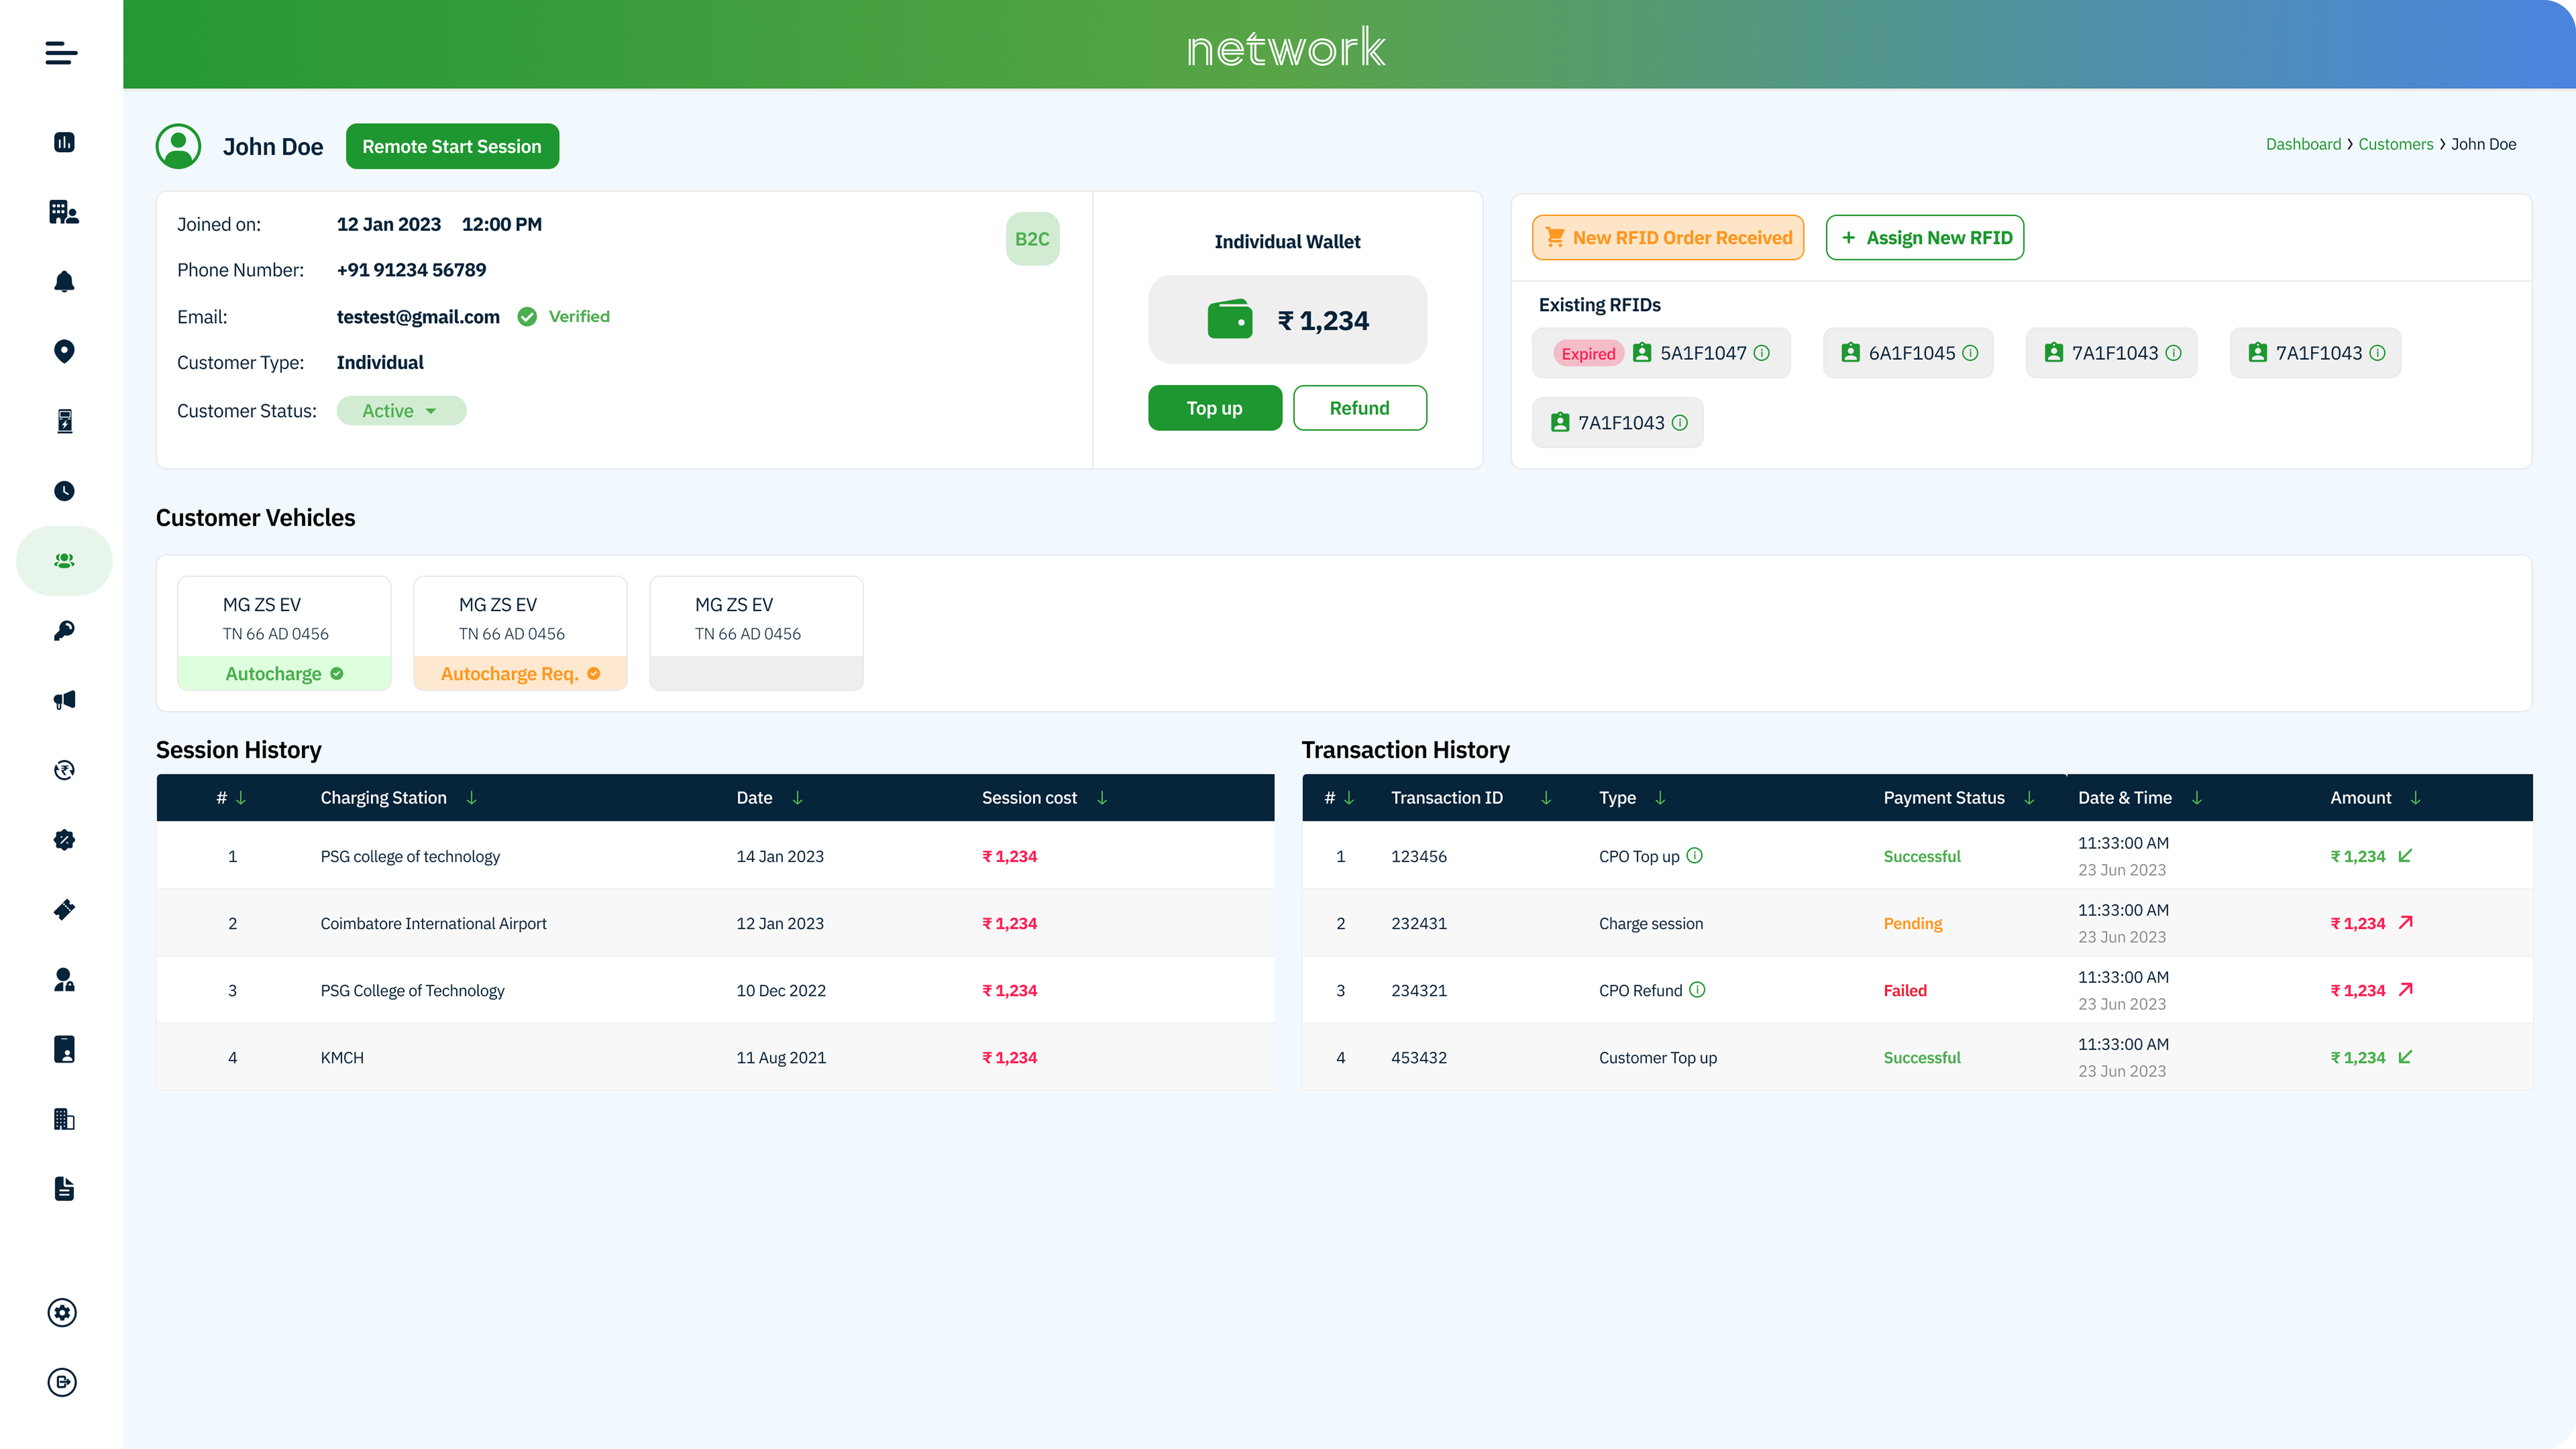Open the settings gear sidebar icon
The width and height of the screenshot is (2576, 1449).
click(x=62, y=1313)
